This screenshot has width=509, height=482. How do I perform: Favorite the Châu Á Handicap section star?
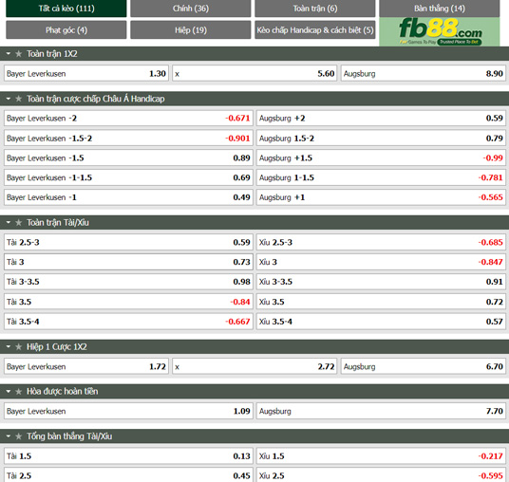coord(18,99)
